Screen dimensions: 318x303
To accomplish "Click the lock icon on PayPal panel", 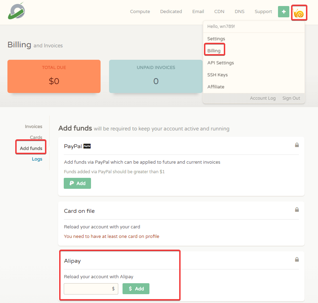I will pos(297,145).
